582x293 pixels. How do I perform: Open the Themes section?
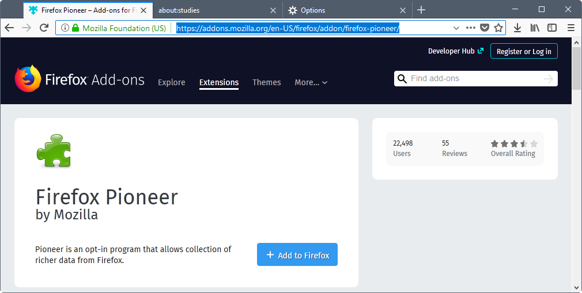[266, 82]
